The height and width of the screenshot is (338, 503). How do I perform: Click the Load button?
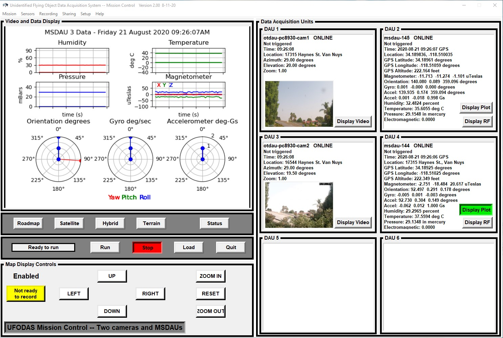[189, 247]
